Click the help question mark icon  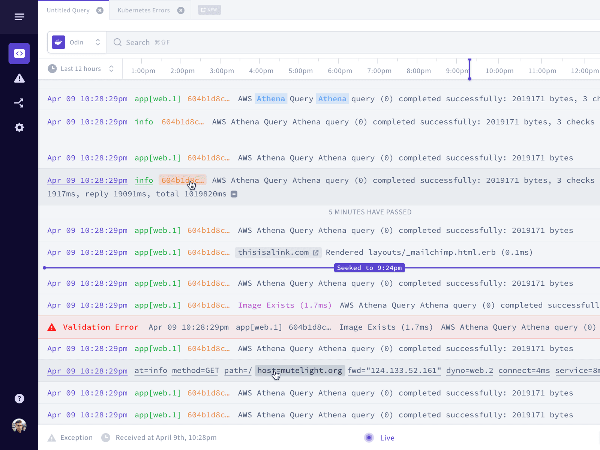click(x=19, y=399)
